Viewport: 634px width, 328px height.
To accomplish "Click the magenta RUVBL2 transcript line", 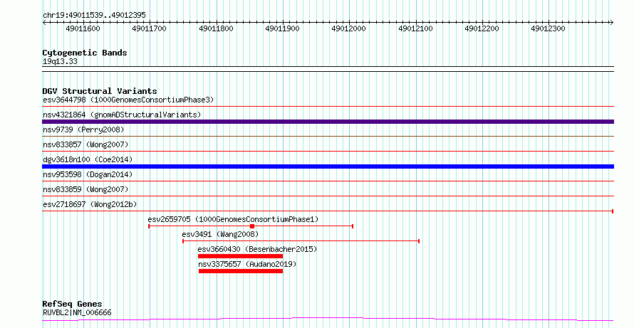I will coord(328,319).
